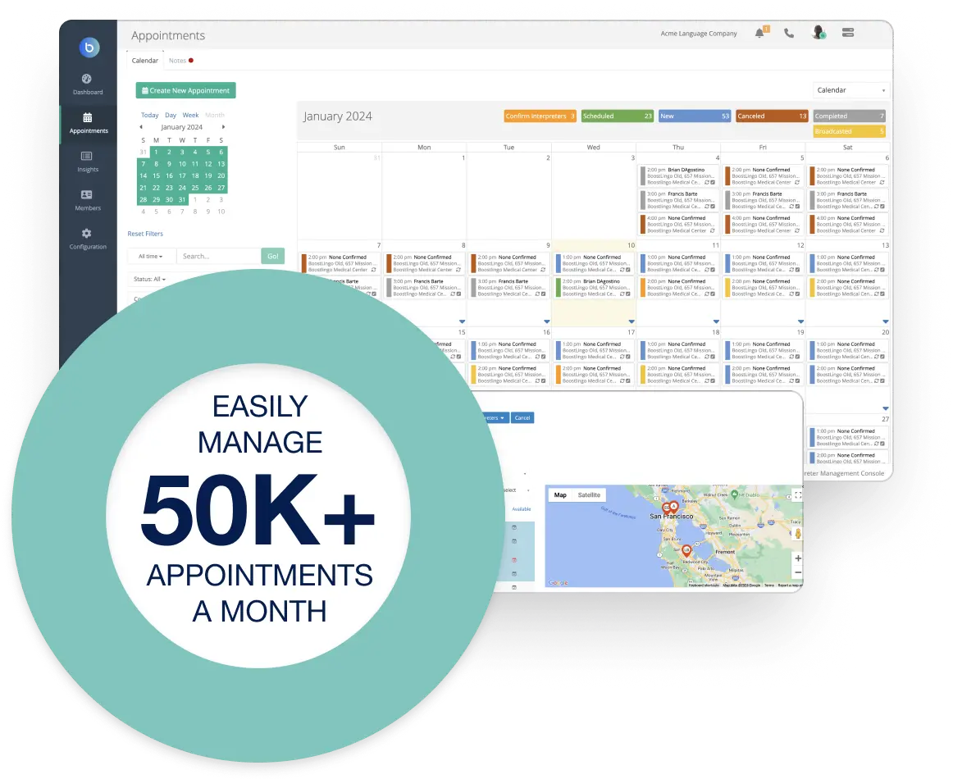Go to previous month in mini calendar
The image size is (953, 779).
pos(141,127)
